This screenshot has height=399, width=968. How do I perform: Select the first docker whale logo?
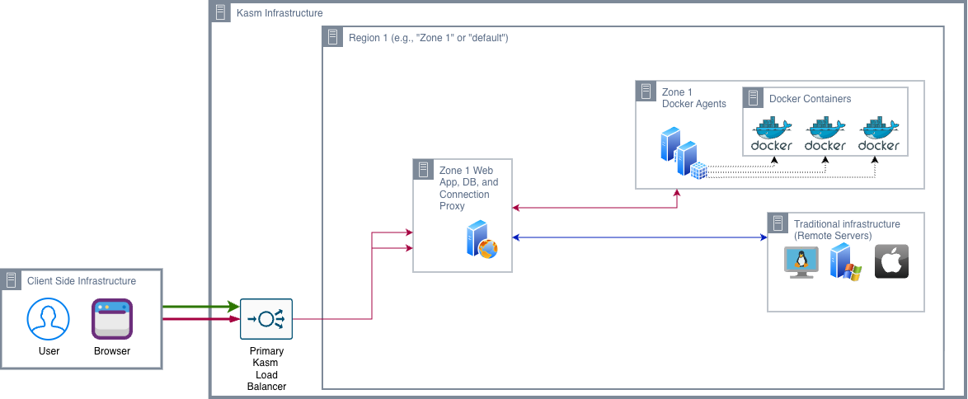772,134
